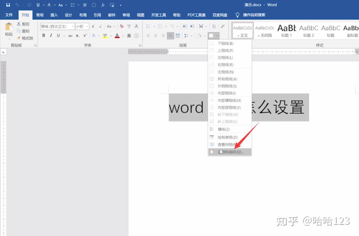Cut the selection with the scissors icon

click(19, 24)
